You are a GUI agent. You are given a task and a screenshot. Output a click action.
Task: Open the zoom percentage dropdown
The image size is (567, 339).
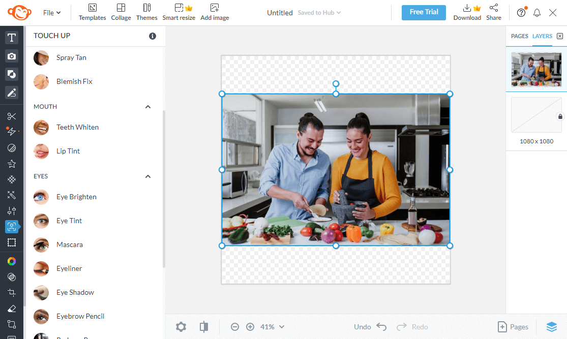[x=271, y=327]
